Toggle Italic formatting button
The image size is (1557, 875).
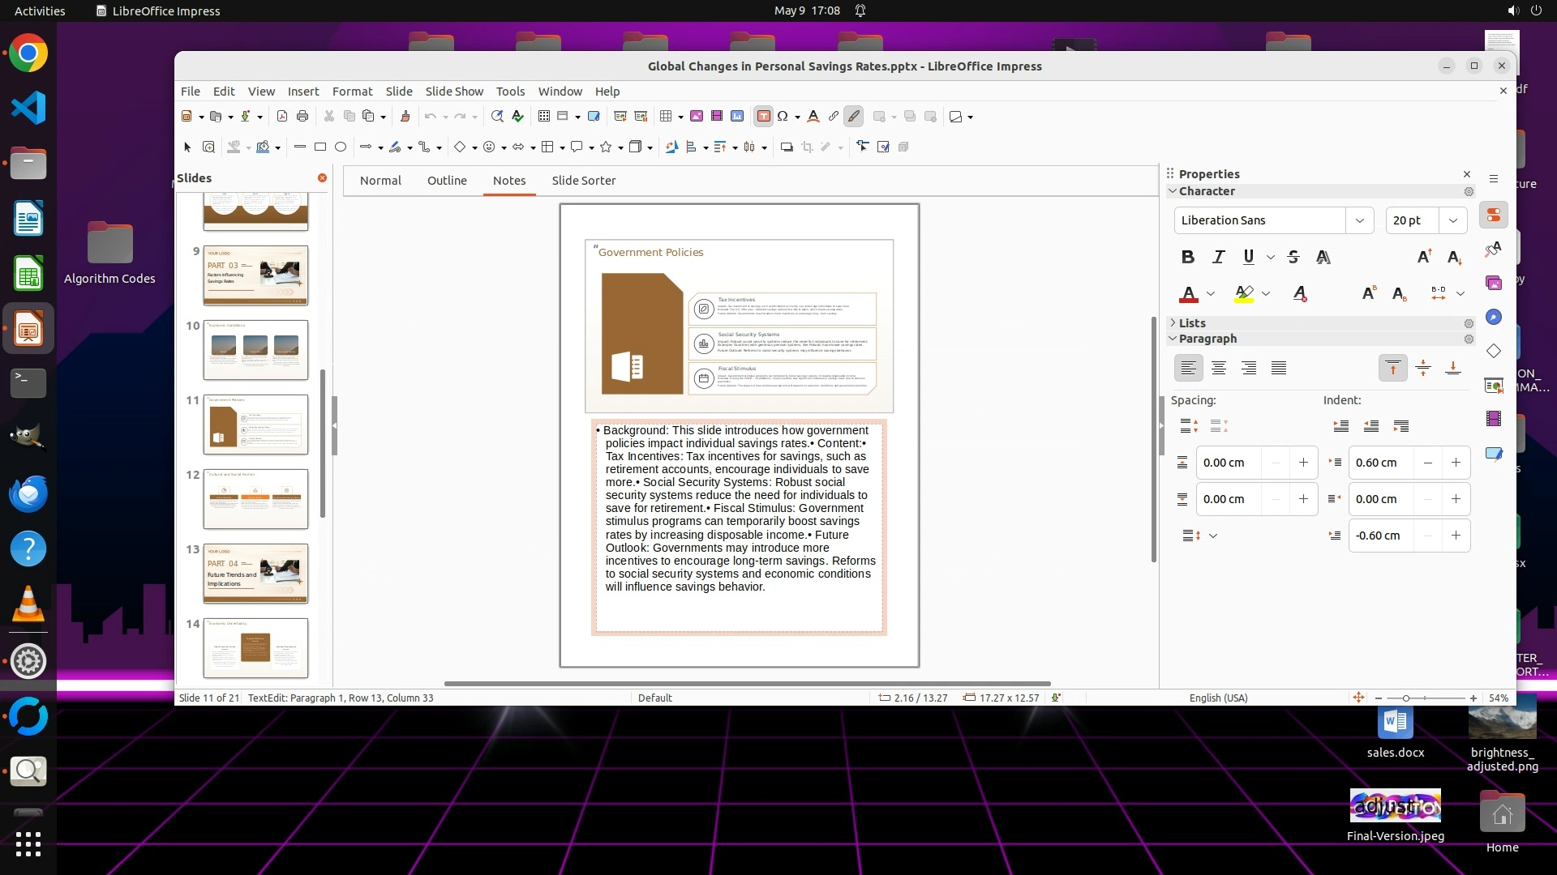tap(1218, 257)
